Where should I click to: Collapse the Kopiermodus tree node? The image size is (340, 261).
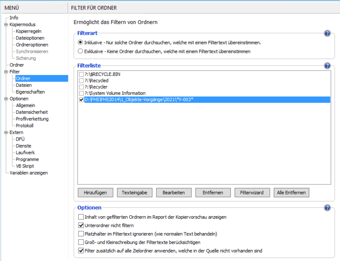6,25
